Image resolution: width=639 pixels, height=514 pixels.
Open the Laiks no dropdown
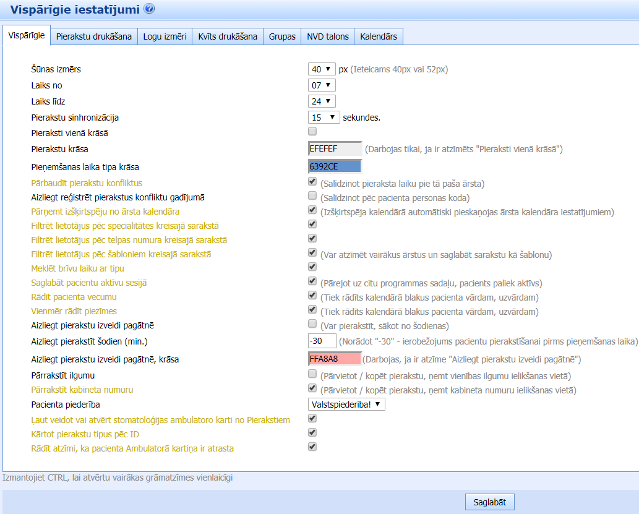point(322,85)
